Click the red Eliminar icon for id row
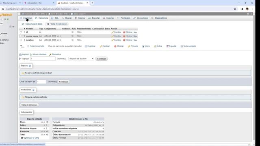Screen dimensions: 260x146 [x=124, y=32]
